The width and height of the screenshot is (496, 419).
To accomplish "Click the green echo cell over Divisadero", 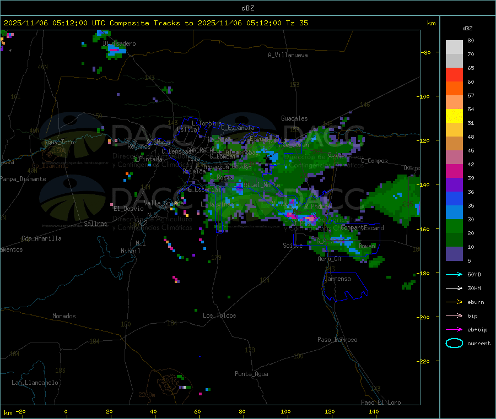I will [116, 51].
